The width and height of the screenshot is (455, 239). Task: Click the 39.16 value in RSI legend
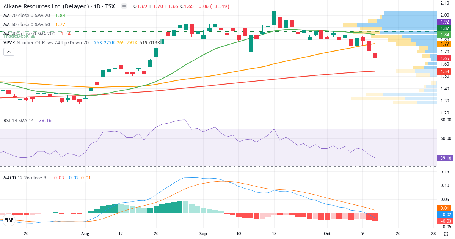(x=45, y=120)
